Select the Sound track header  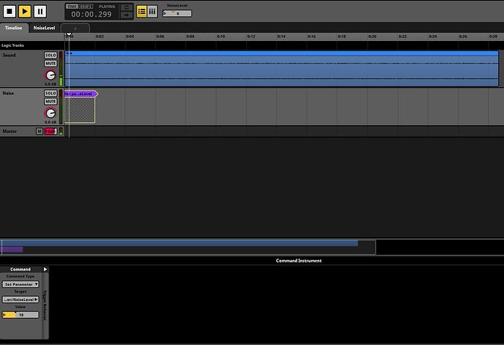click(9, 55)
